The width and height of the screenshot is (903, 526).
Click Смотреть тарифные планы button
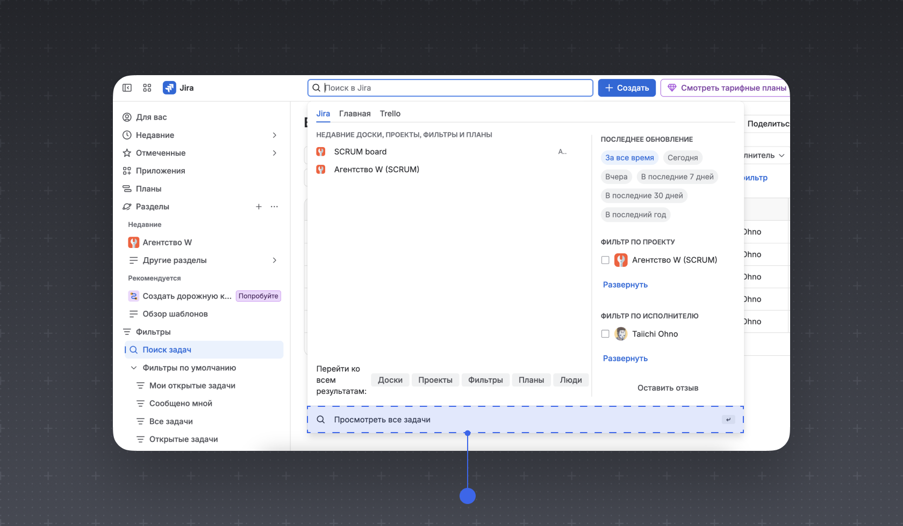pos(726,88)
